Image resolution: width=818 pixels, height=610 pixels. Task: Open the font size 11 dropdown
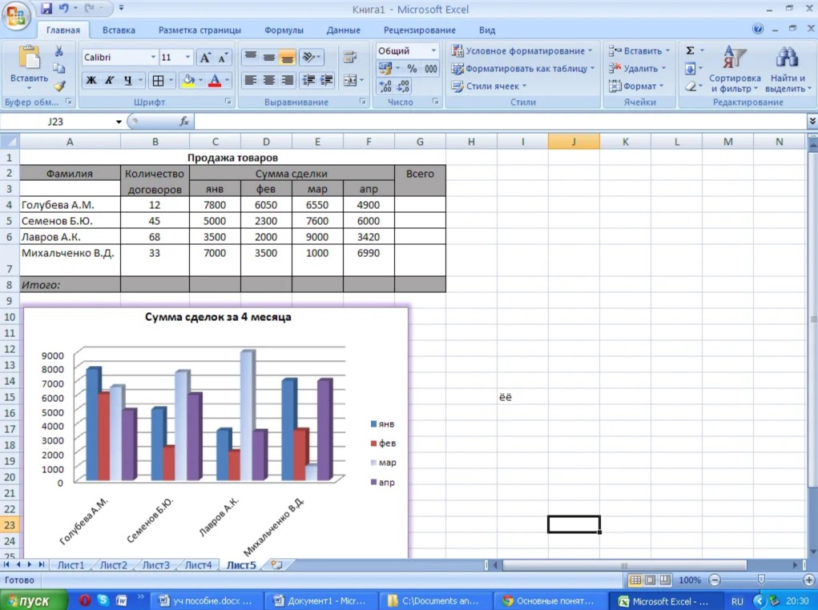(x=187, y=58)
